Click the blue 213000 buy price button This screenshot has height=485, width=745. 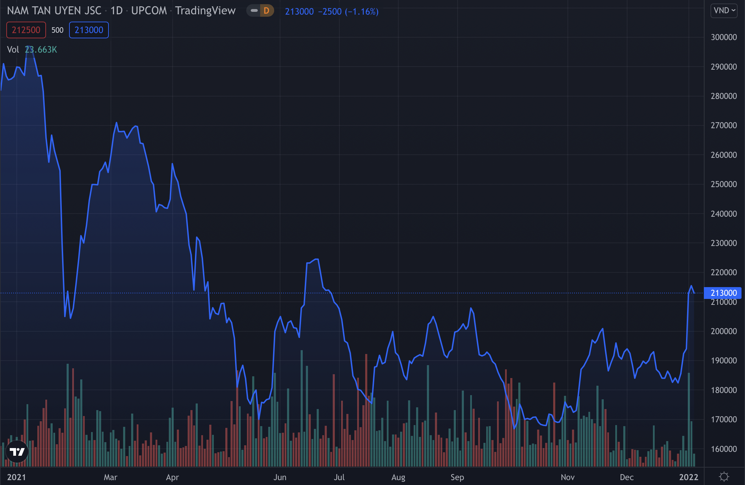89,30
